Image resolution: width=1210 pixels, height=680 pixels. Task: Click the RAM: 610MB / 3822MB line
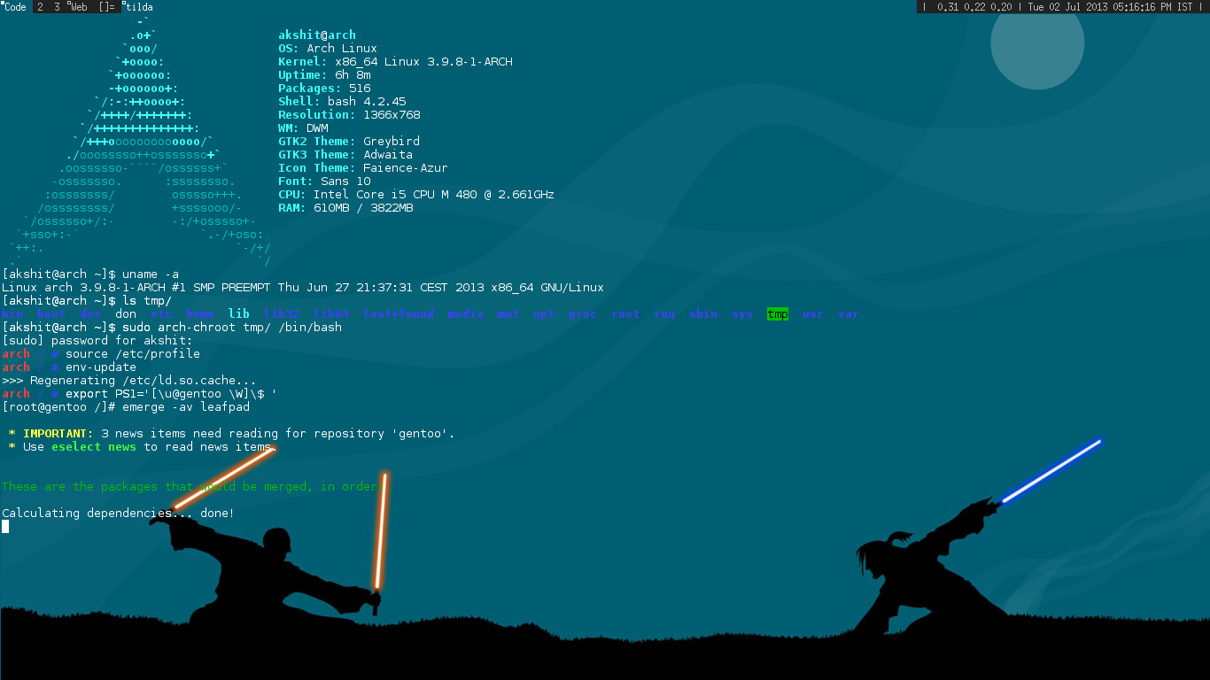345,208
